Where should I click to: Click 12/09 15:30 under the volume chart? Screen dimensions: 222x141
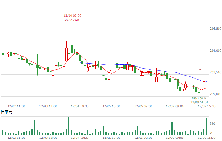pyautogui.click(x=207, y=138)
